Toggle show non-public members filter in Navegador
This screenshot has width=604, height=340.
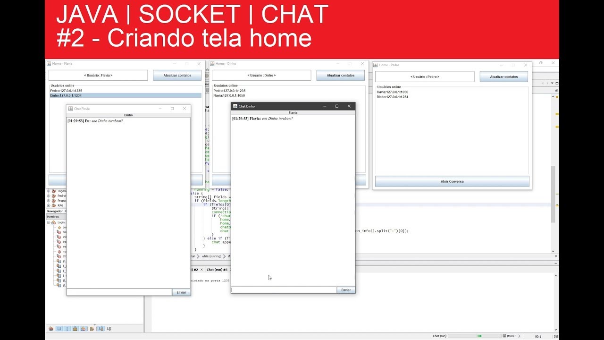pyautogui.click(x=75, y=329)
